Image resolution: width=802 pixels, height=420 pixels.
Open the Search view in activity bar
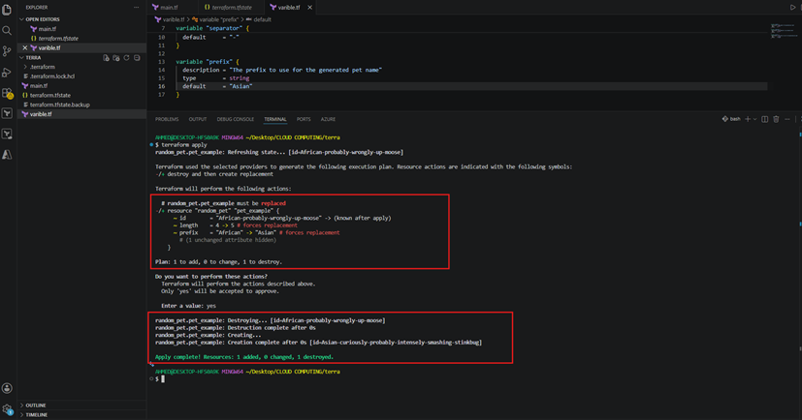pyautogui.click(x=7, y=31)
